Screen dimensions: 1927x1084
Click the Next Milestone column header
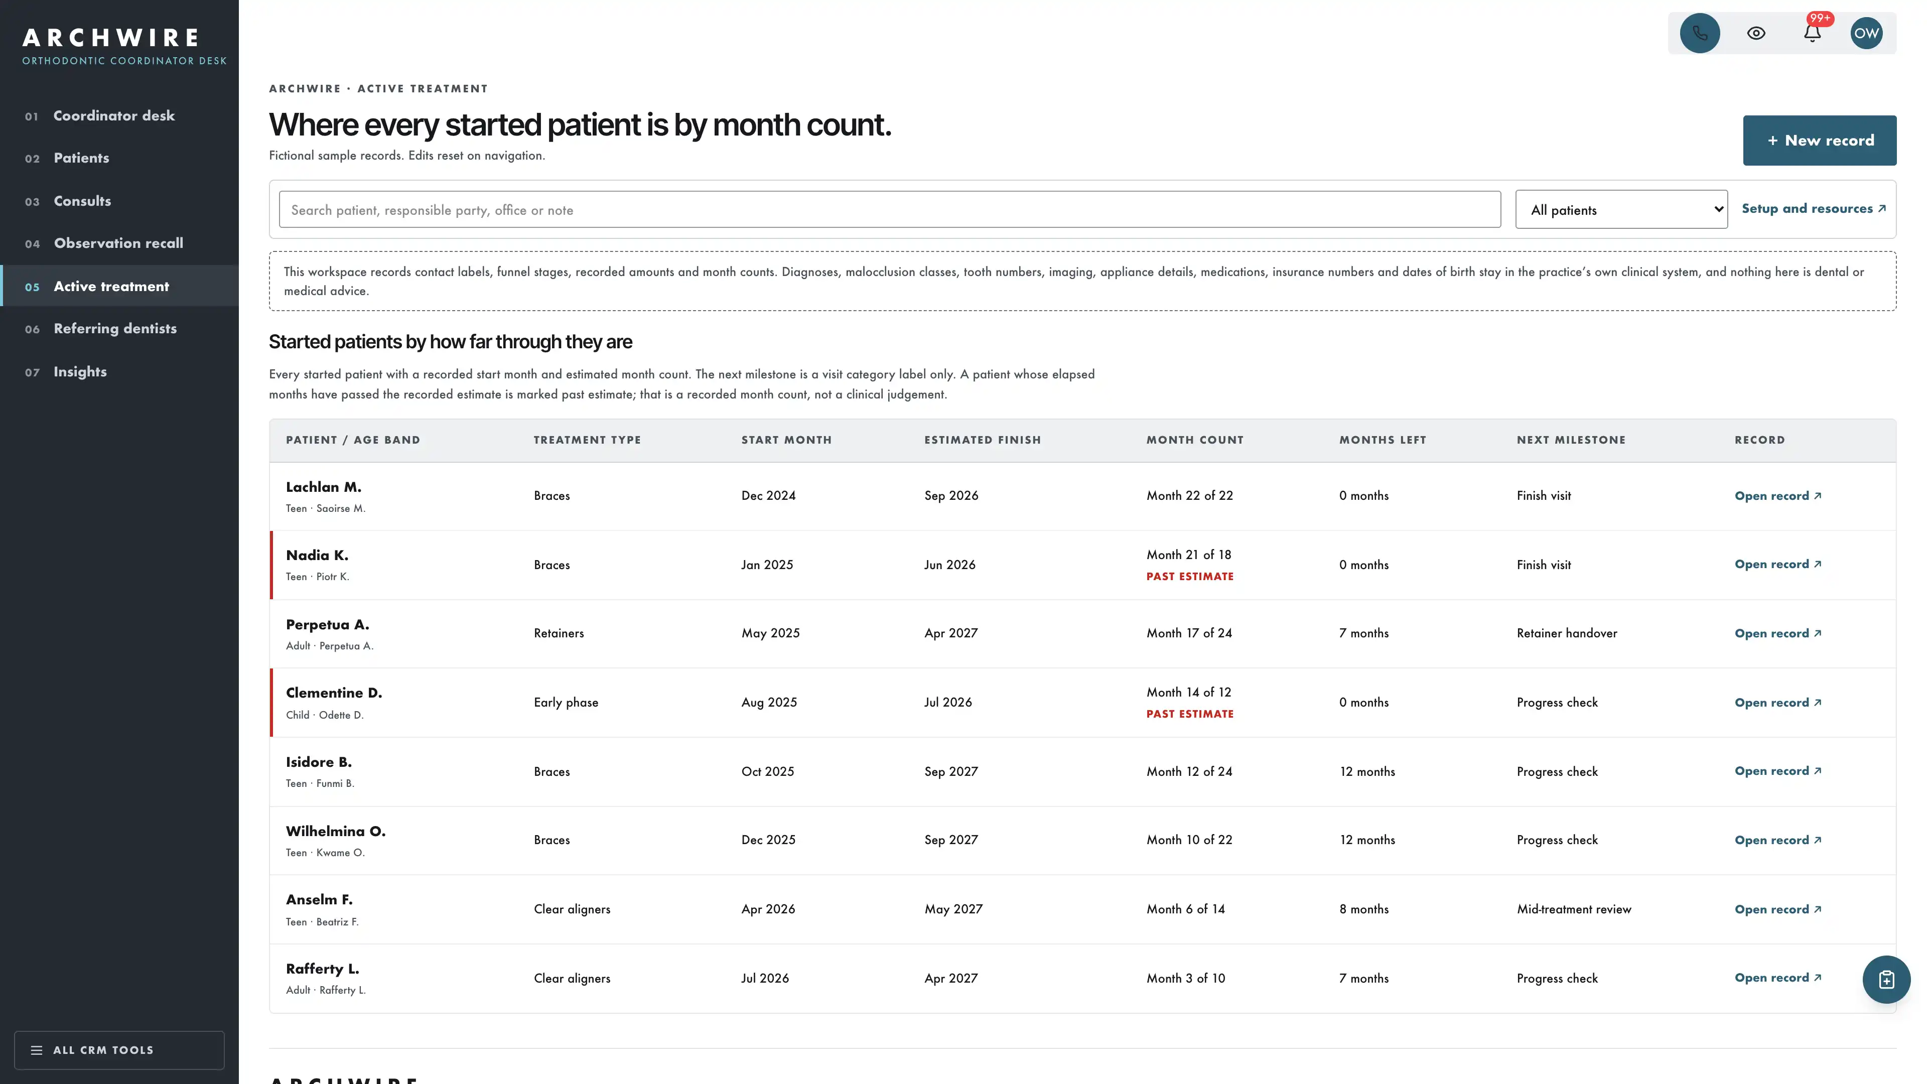(x=1571, y=440)
